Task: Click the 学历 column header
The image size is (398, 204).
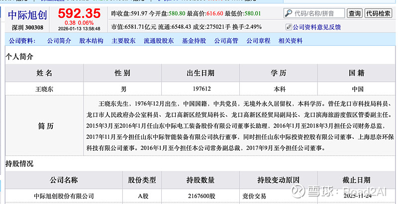Action: pos(278,73)
